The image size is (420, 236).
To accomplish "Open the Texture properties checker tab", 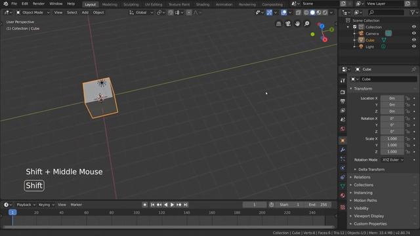I will click(x=343, y=207).
